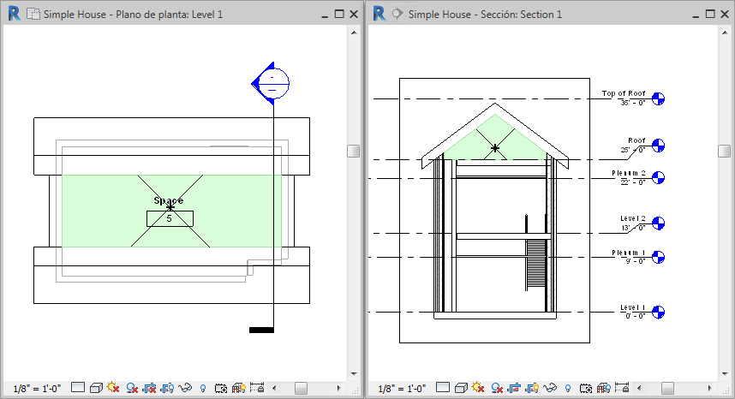Click left arrow on plan view horizontal scrollbar
The image size is (735, 399).
click(x=274, y=388)
